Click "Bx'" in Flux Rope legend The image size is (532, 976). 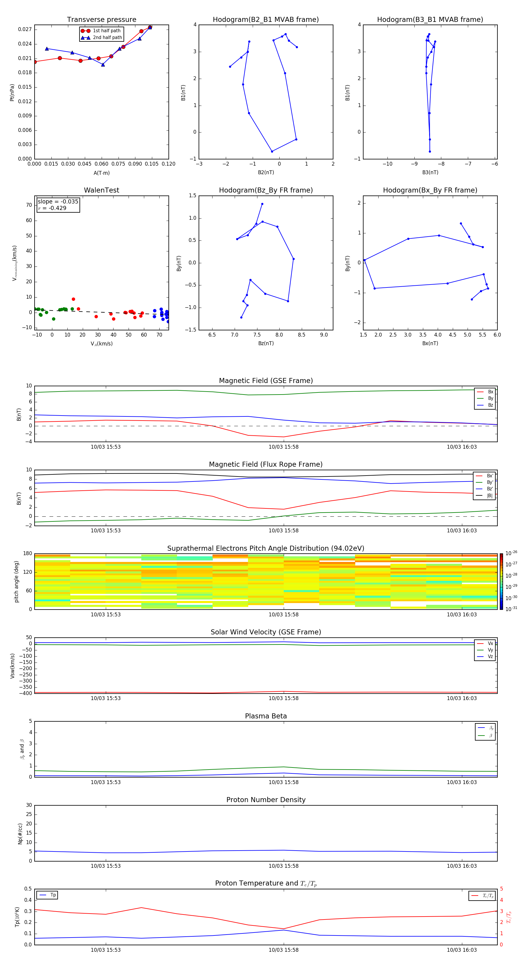pyautogui.click(x=490, y=476)
